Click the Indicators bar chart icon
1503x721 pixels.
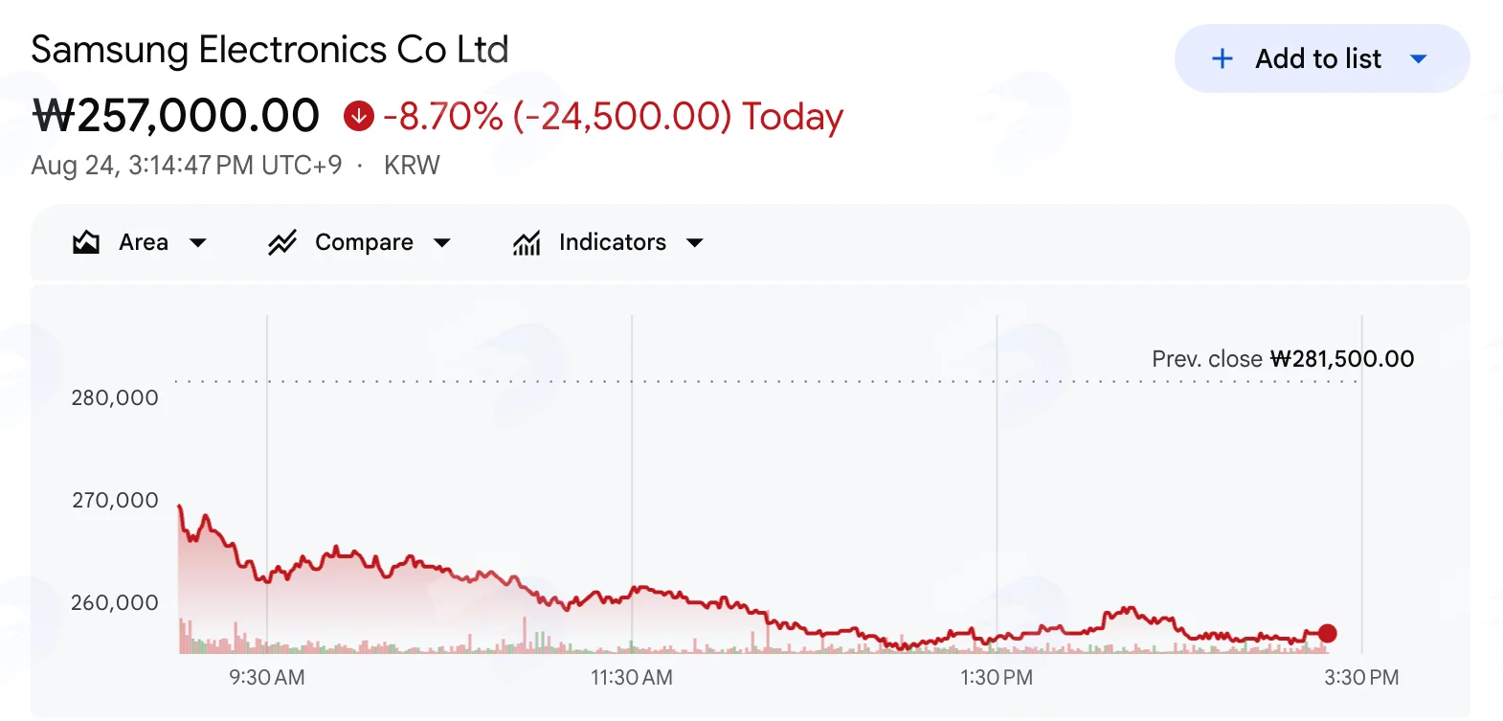[527, 243]
